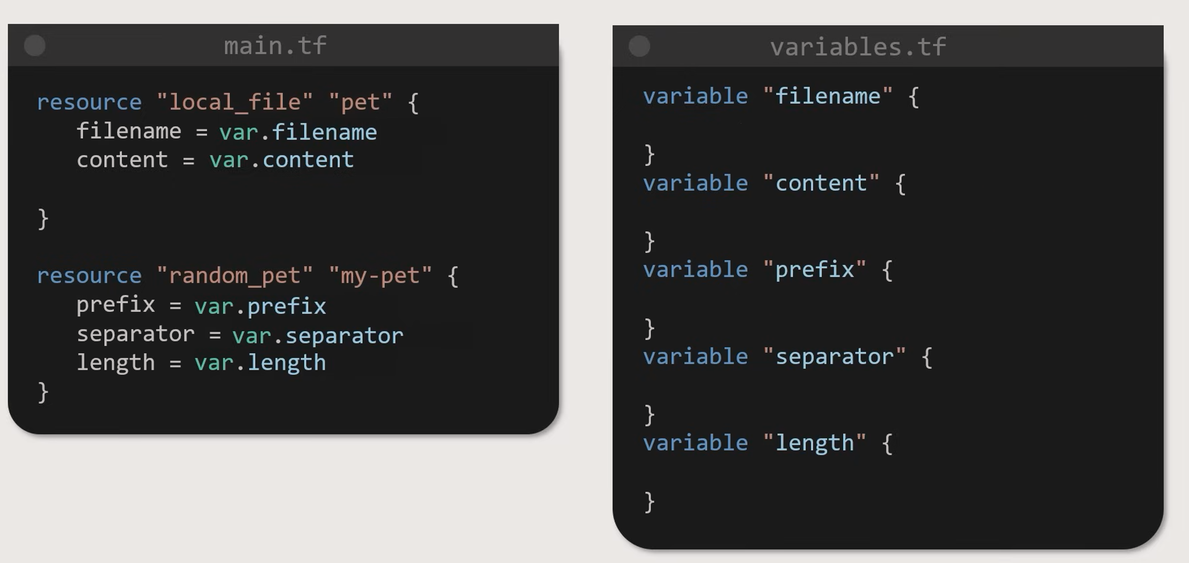
Task: Click the gray circle in variables.tf window
Action: point(639,47)
